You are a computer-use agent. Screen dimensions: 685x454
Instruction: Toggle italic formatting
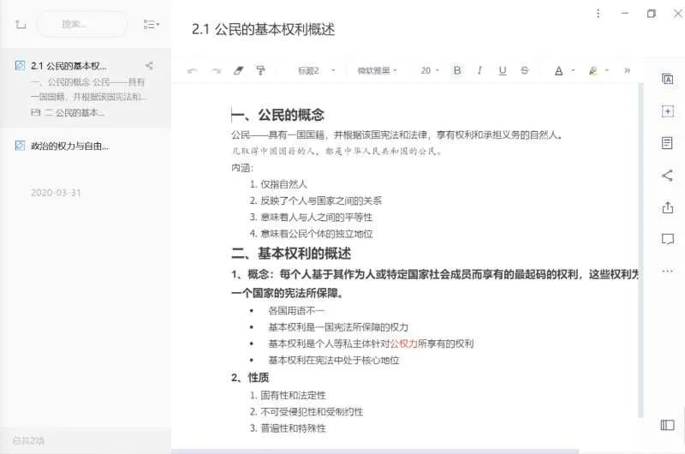(x=479, y=70)
